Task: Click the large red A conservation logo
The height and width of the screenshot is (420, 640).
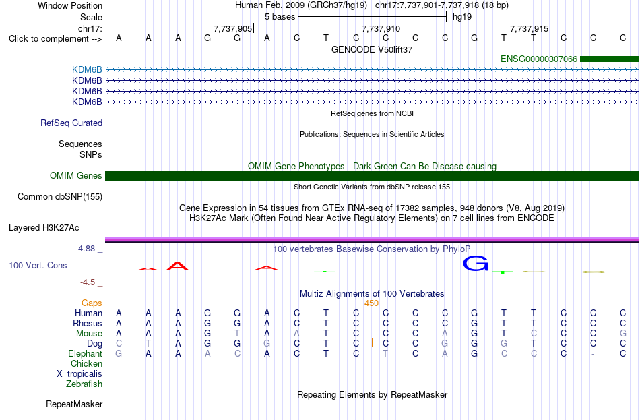Action: [178, 266]
